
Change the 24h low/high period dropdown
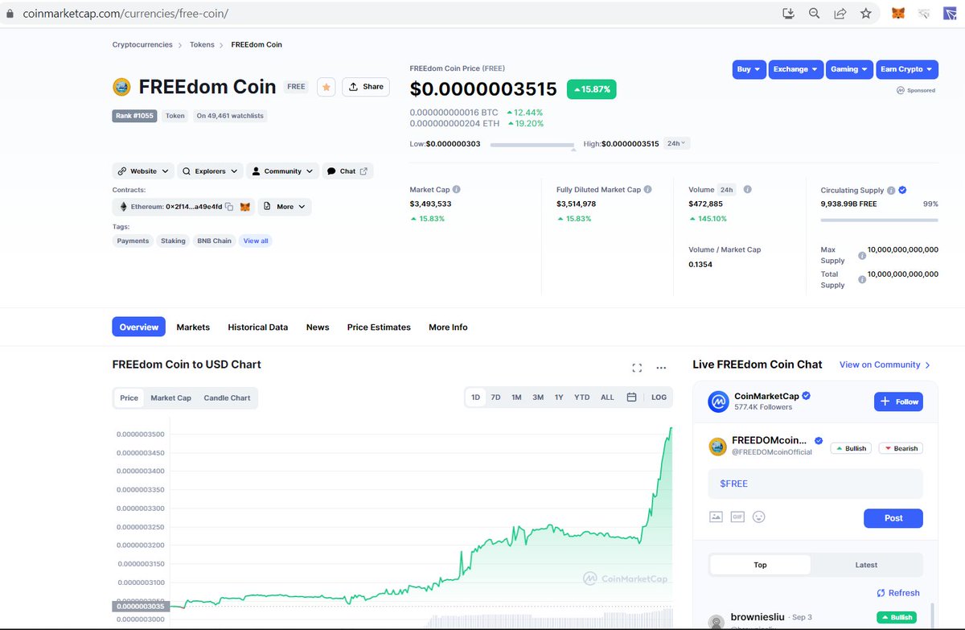coord(676,143)
